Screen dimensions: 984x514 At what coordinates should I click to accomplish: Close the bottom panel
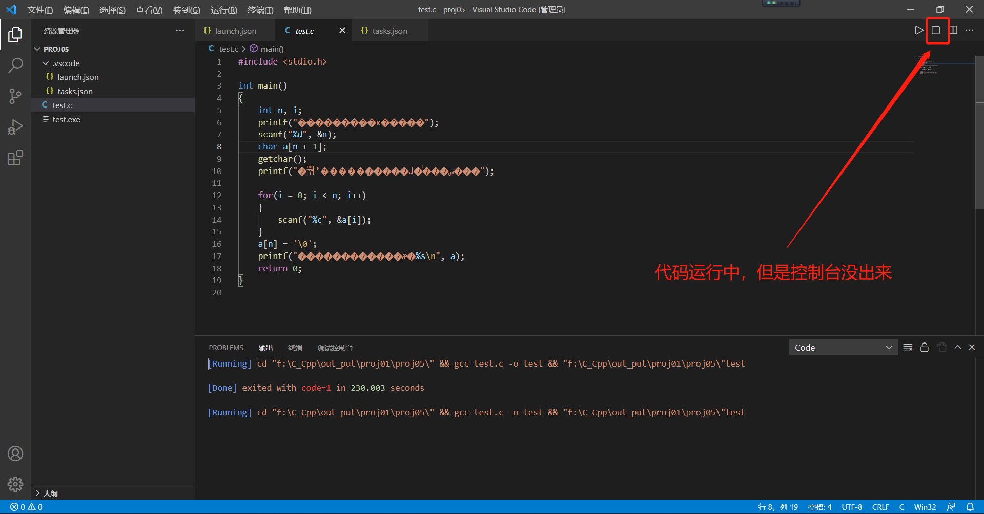point(972,347)
